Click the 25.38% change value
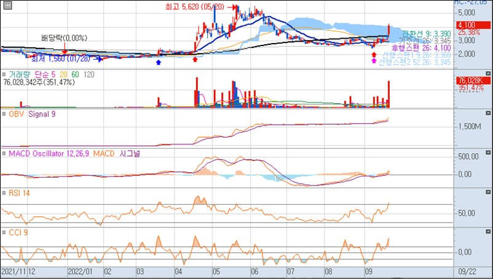This screenshot has width=493, height=279. pos(469,33)
